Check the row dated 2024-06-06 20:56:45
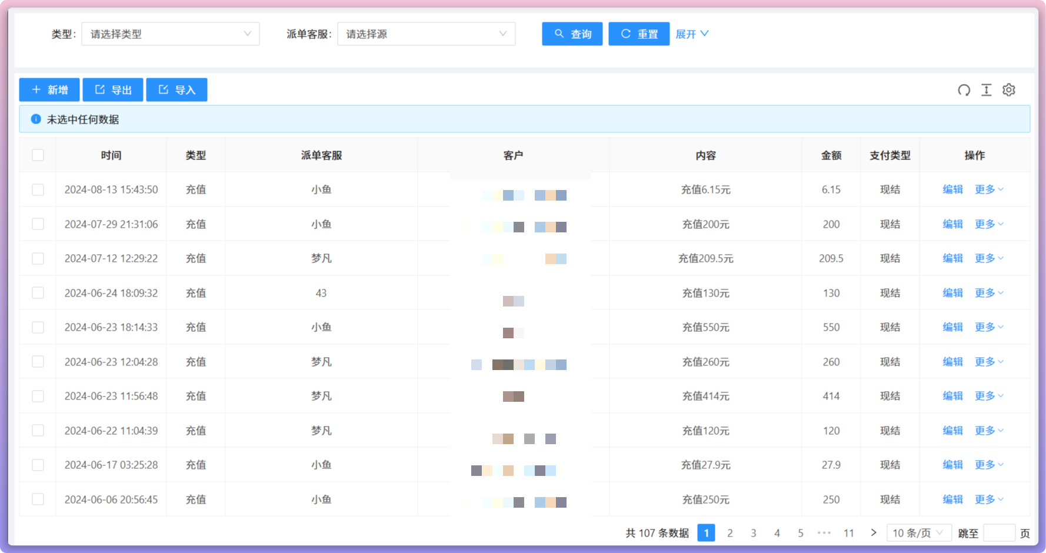The image size is (1046, 553). point(38,499)
